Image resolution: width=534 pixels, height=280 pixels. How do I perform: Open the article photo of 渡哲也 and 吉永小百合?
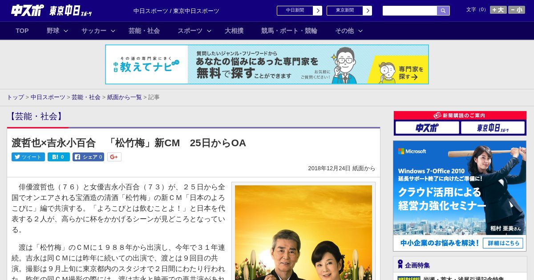[x=303, y=232]
